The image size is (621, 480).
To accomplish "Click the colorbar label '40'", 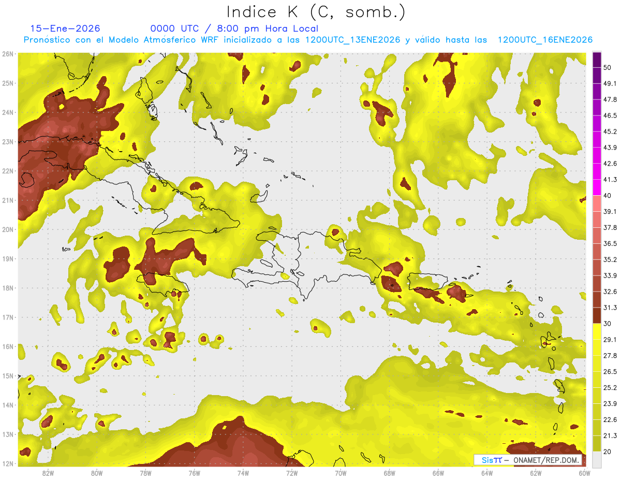I will point(608,196).
